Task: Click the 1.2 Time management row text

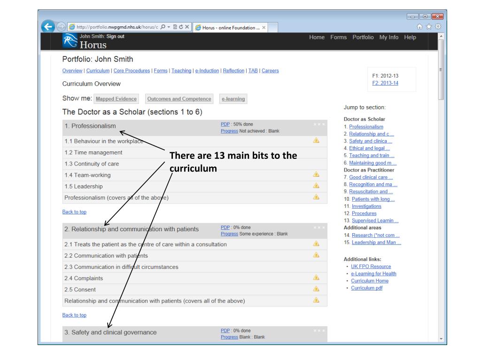Action: tap(93, 153)
